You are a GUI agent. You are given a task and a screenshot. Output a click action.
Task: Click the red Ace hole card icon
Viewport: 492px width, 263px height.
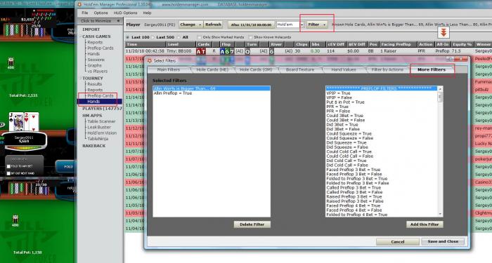[199, 51]
